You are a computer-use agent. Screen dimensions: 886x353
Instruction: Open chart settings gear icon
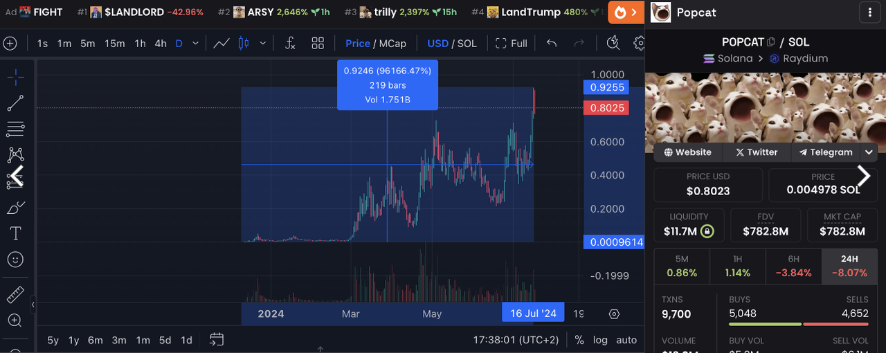click(x=639, y=44)
